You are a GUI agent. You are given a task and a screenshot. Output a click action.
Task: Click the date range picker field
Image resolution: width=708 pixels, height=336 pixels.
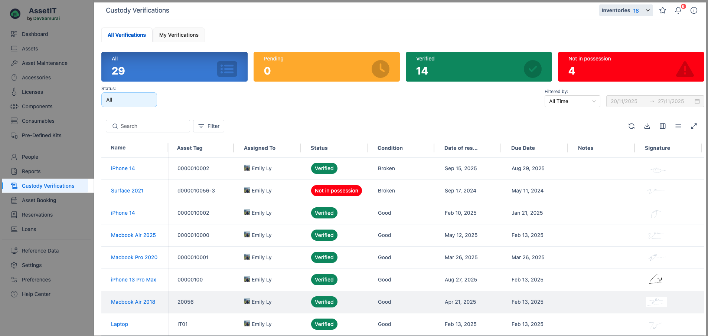coord(655,101)
